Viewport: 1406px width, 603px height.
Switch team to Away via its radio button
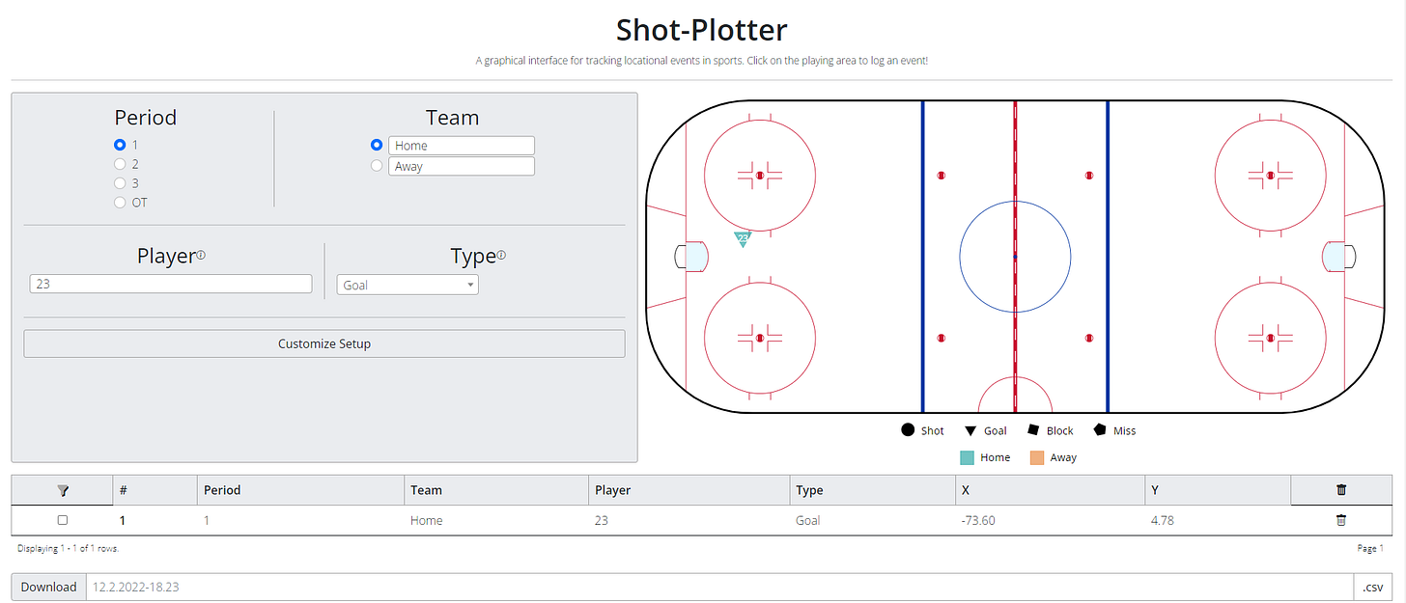pyautogui.click(x=377, y=165)
